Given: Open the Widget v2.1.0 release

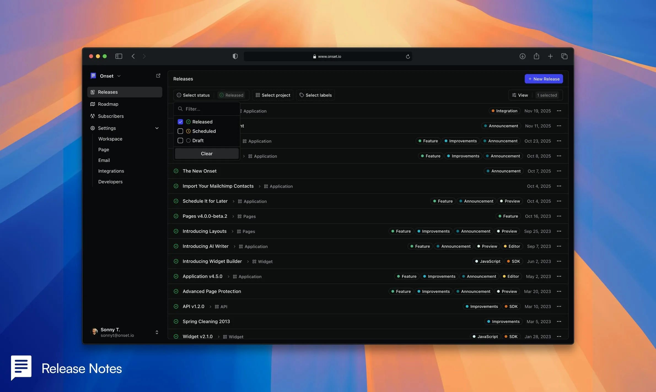Looking at the screenshot, I should coord(197,336).
